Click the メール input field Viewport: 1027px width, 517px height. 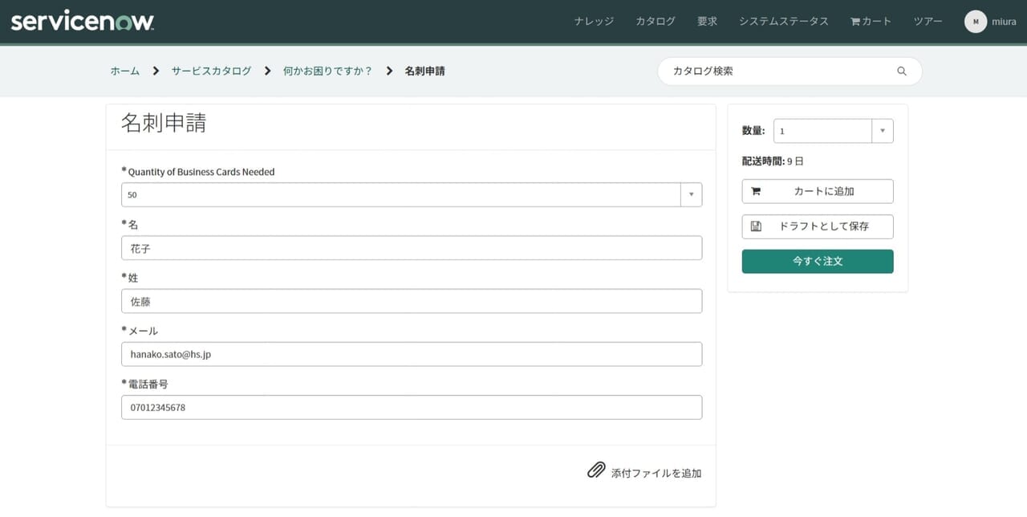point(412,354)
